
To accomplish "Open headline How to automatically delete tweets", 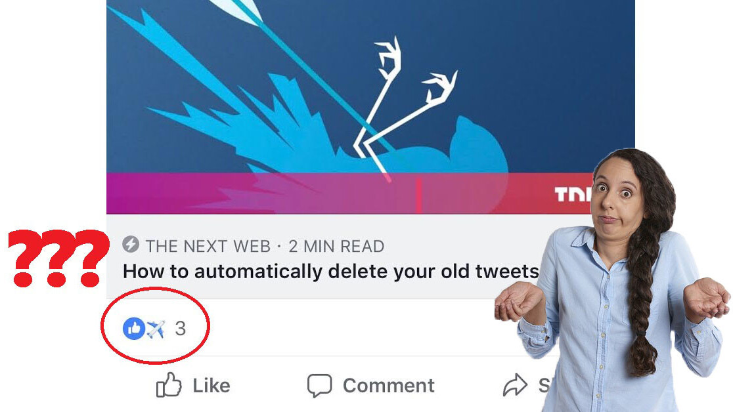I will (x=330, y=272).
